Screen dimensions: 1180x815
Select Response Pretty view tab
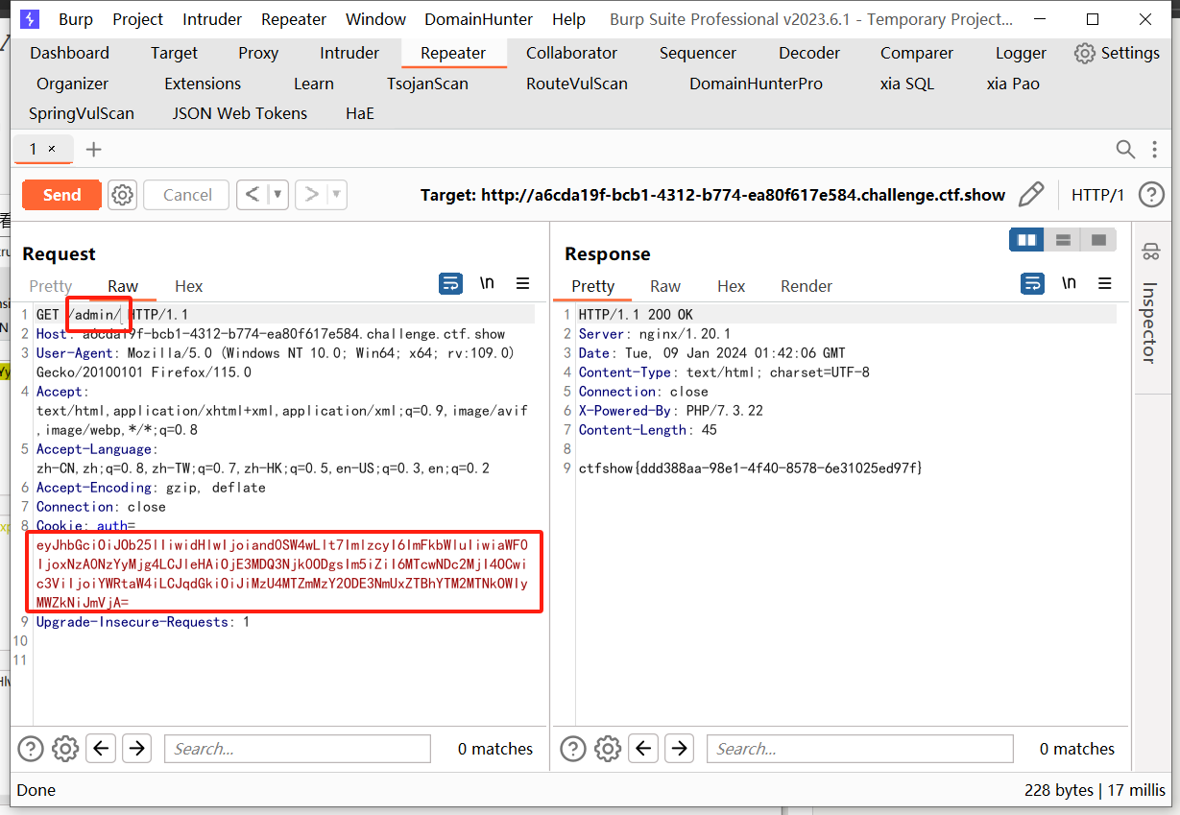coord(592,286)
